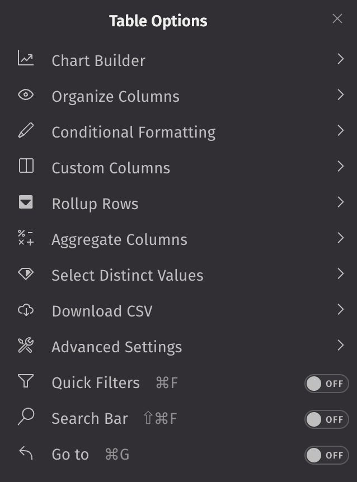This screenshot has height=482, width=357.
Task: Click the Chart Builder line-graph icon
Action: click(x=26, y=59)
